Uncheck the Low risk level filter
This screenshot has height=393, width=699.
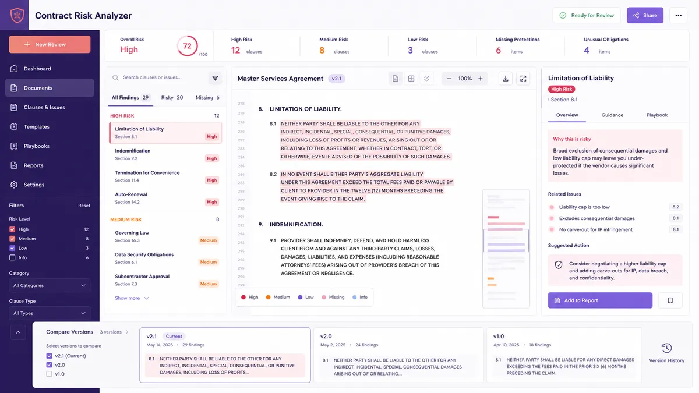coord(12,248)
